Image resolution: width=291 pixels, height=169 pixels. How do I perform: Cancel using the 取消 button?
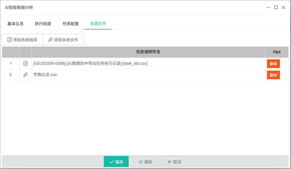[x=174, y=162]
